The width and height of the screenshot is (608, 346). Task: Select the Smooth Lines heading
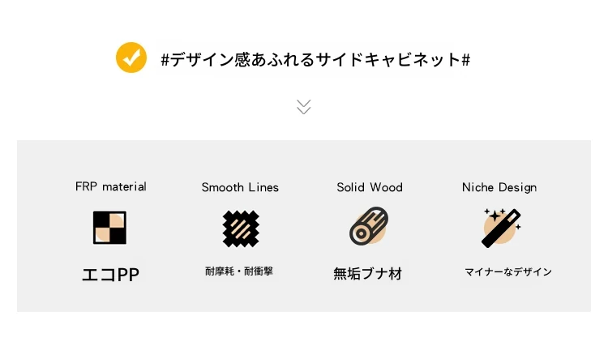240,187
